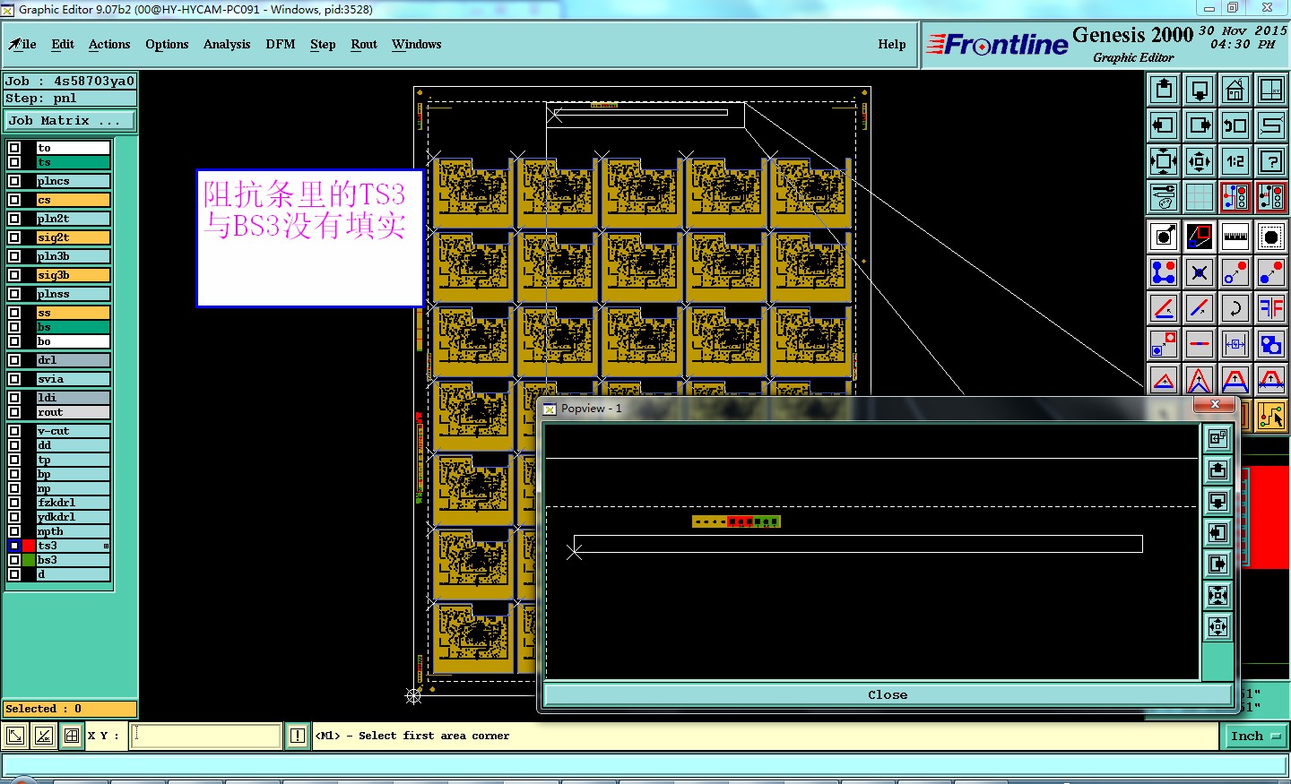Zoom out the main graphic view
Viewport: 1291px width, 784px height.
point(1164,161)
